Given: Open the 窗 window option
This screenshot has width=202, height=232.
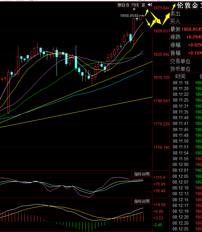Looking at the screenshot, I should click(143, 5).
